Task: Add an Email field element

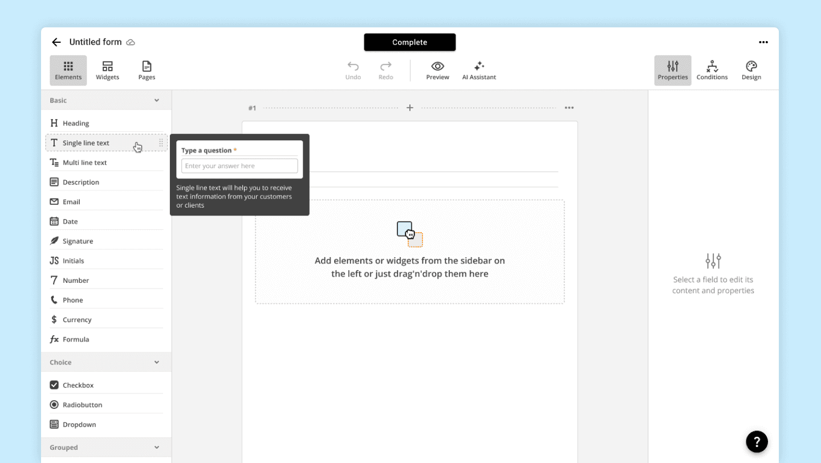Action: coord(106,202)
